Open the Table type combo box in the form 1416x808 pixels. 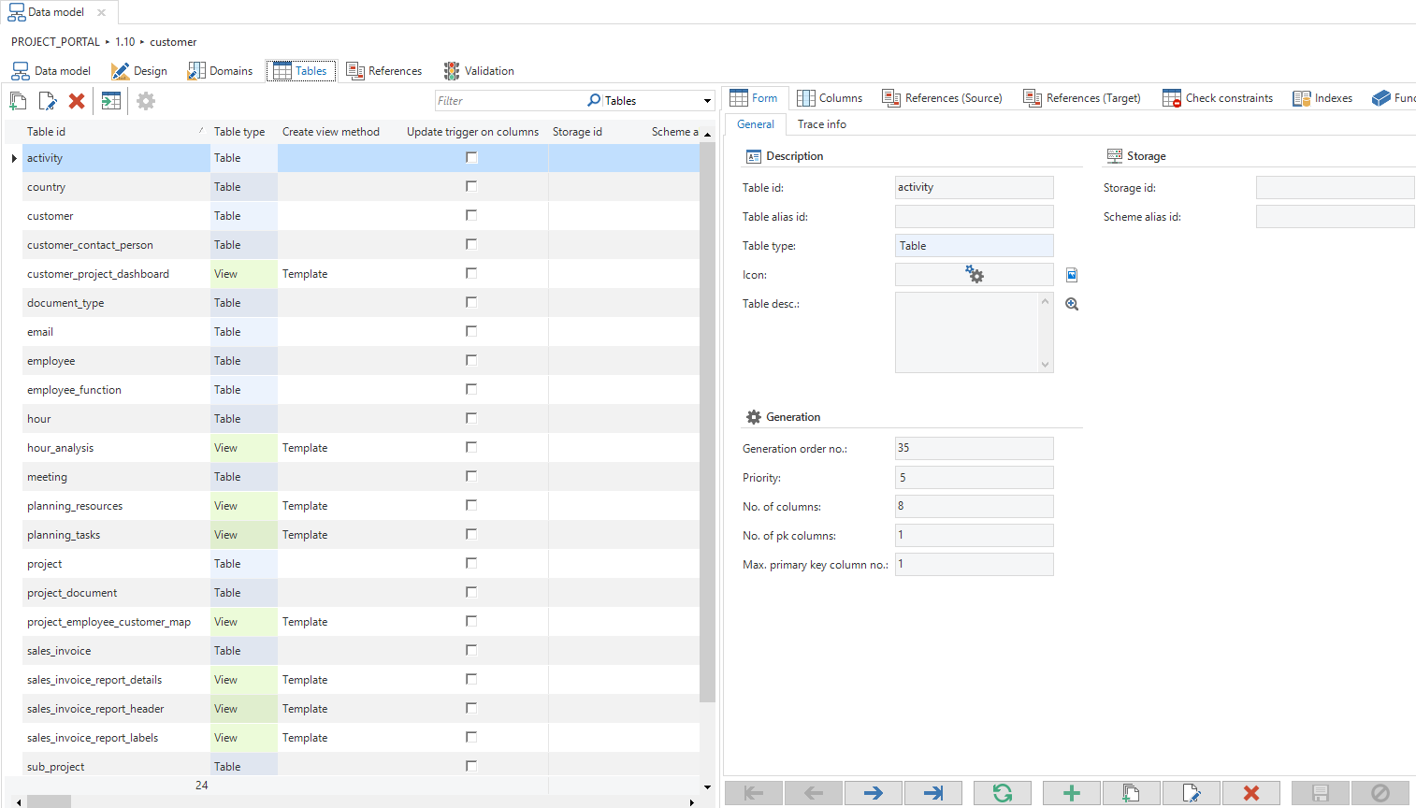974,246
